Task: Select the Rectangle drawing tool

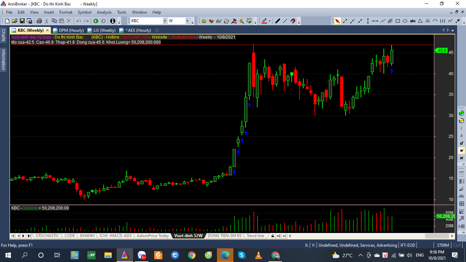Action: (398, 21)
